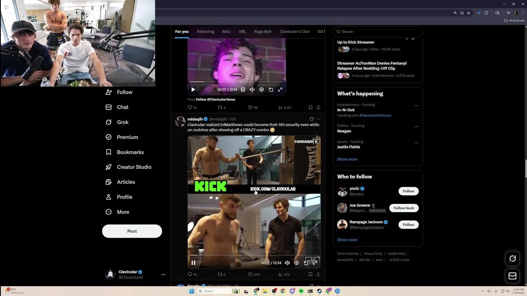Click the X search field
Screen dimensions: 527x296
(378, 32)
